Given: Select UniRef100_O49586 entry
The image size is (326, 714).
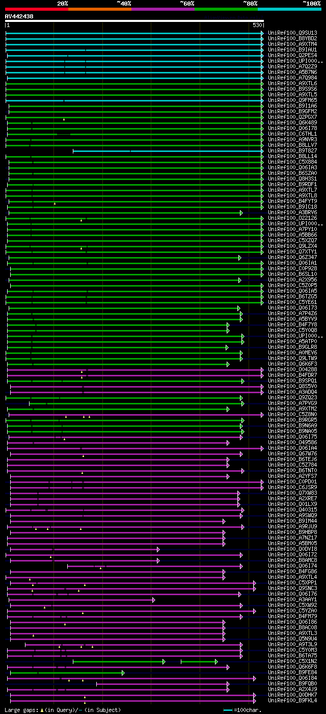Looking at the screenshot, I should click(x=292, y=442).
